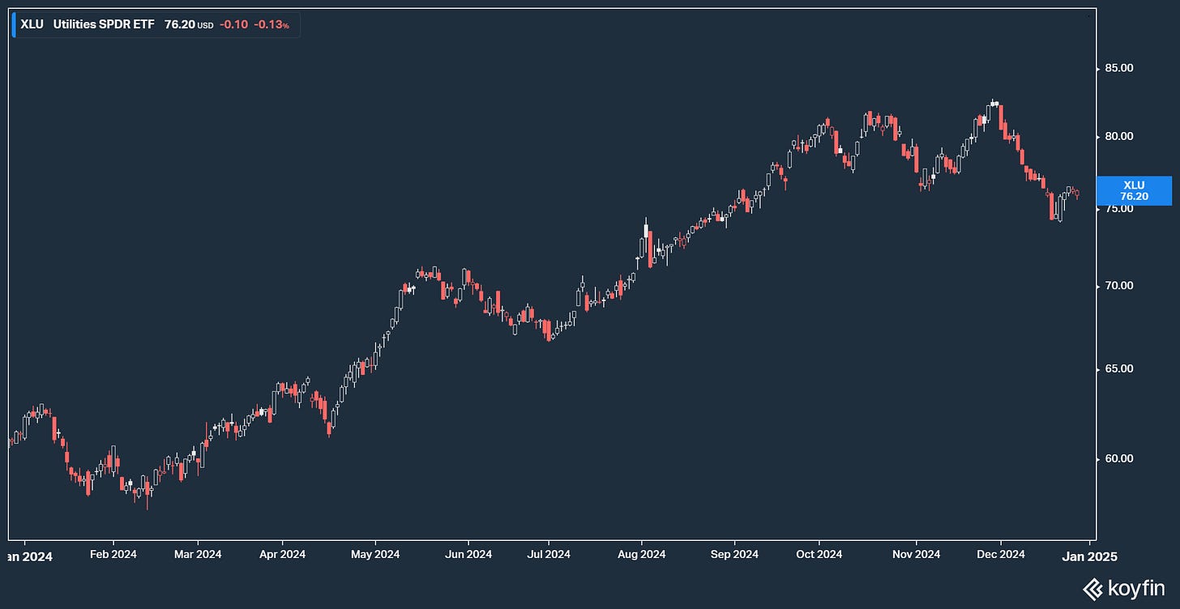Click the 60.00 price axis label

(x=1121, y=458)
